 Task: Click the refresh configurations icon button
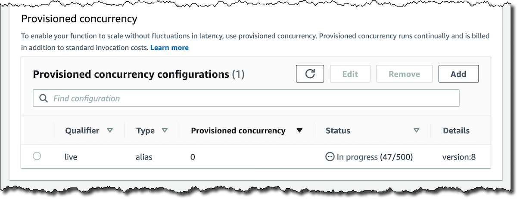point(310,74)
